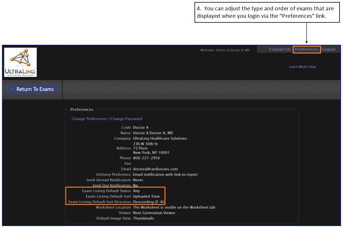Click the Delivery Preference email notification text
This screenshot has width=343, height=228.
[165, 175]
